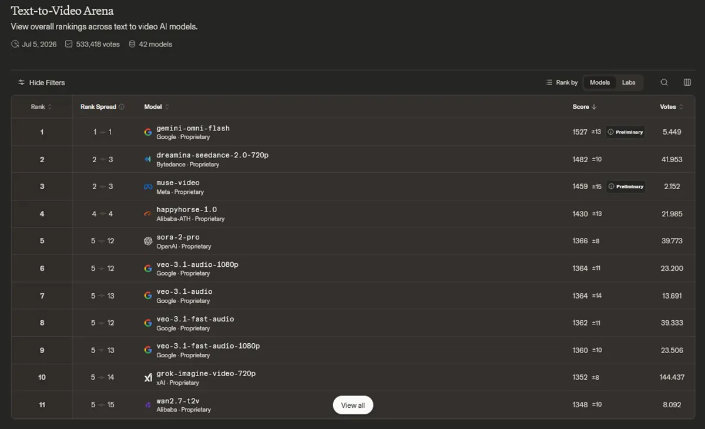Click the Rank Spread column header

pyautogui.click(x=98, y=107)
